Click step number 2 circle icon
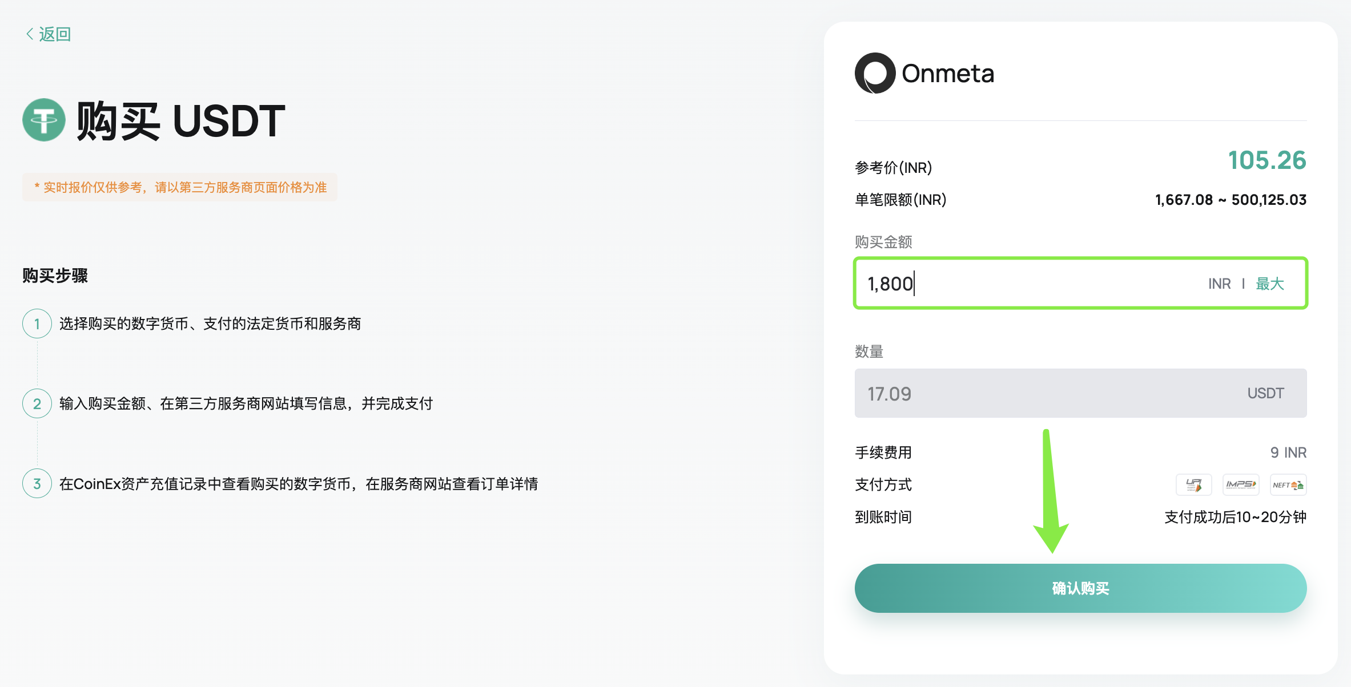 pyautogui.click(x=37, y=403)
